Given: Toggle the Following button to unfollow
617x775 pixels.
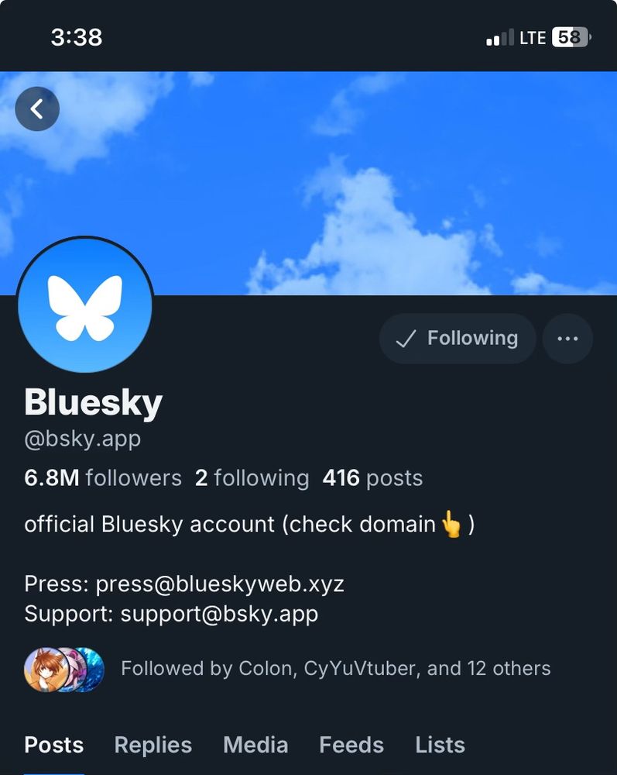Looking at the screenshot, I should point(458,339).
